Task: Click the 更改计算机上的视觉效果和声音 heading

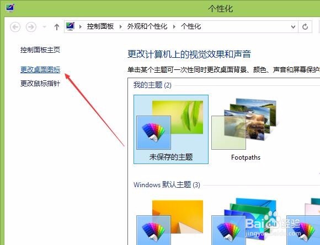Action: tap(189, 54)
